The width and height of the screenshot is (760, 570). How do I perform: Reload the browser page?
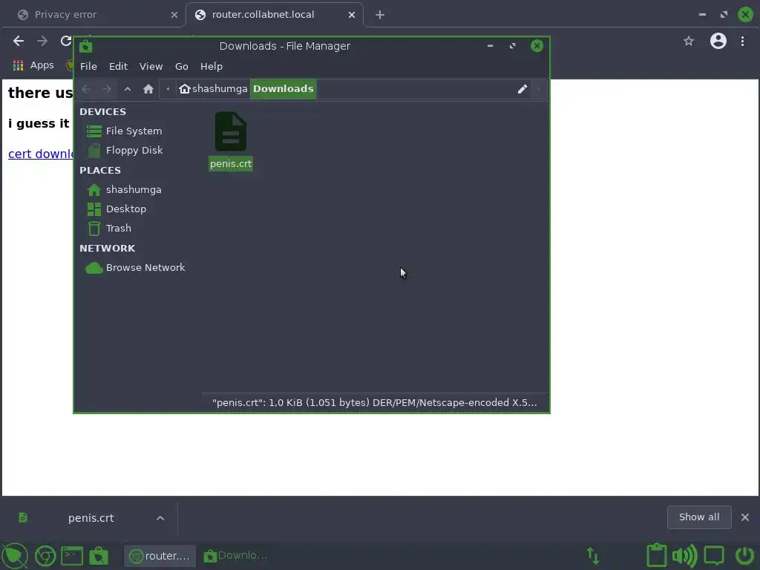(66, 42)
